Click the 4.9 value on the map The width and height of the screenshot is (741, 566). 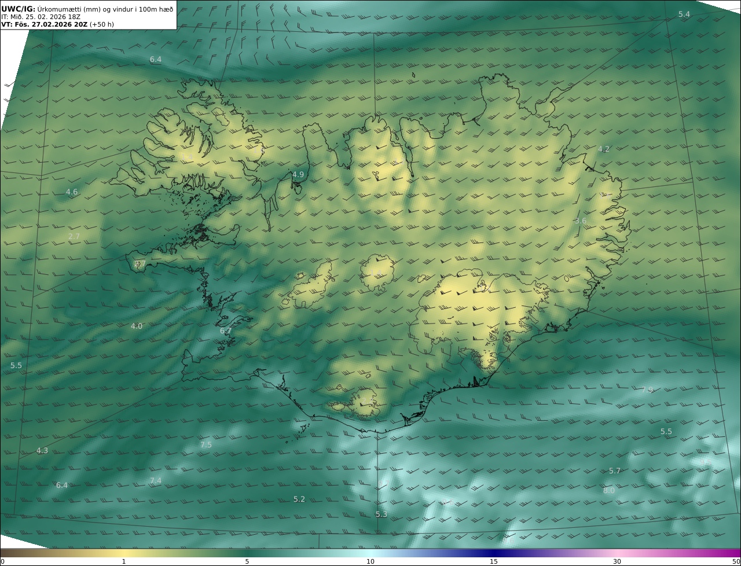[298, 174]
